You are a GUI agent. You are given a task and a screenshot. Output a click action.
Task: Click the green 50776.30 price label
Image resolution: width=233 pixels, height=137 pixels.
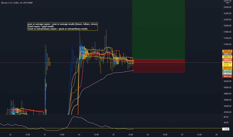pos(227,71)
